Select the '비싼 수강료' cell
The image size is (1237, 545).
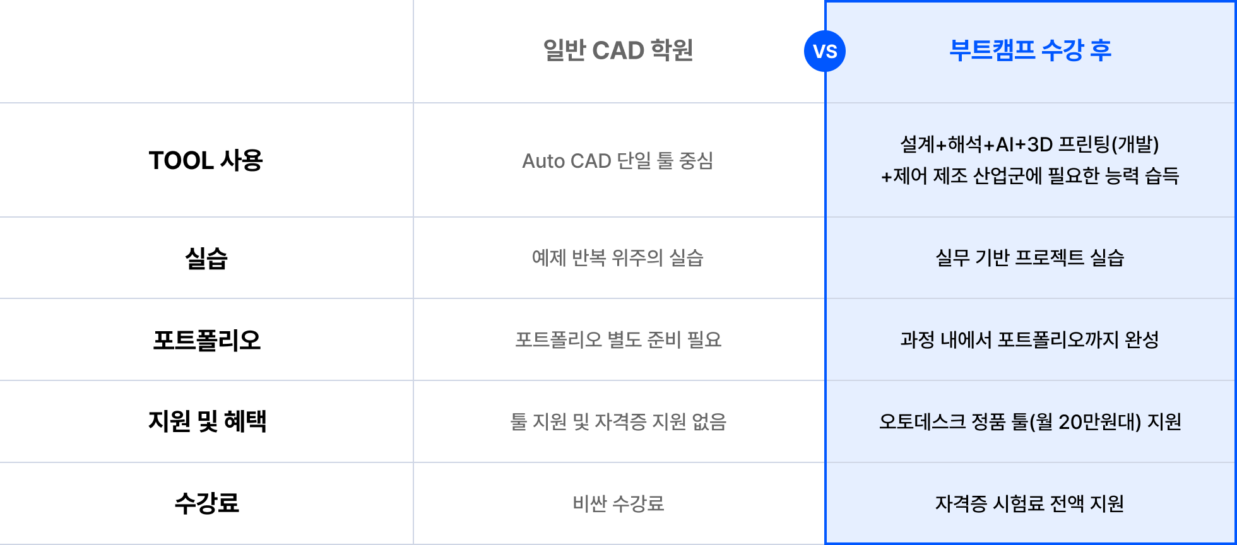(618, 503)
